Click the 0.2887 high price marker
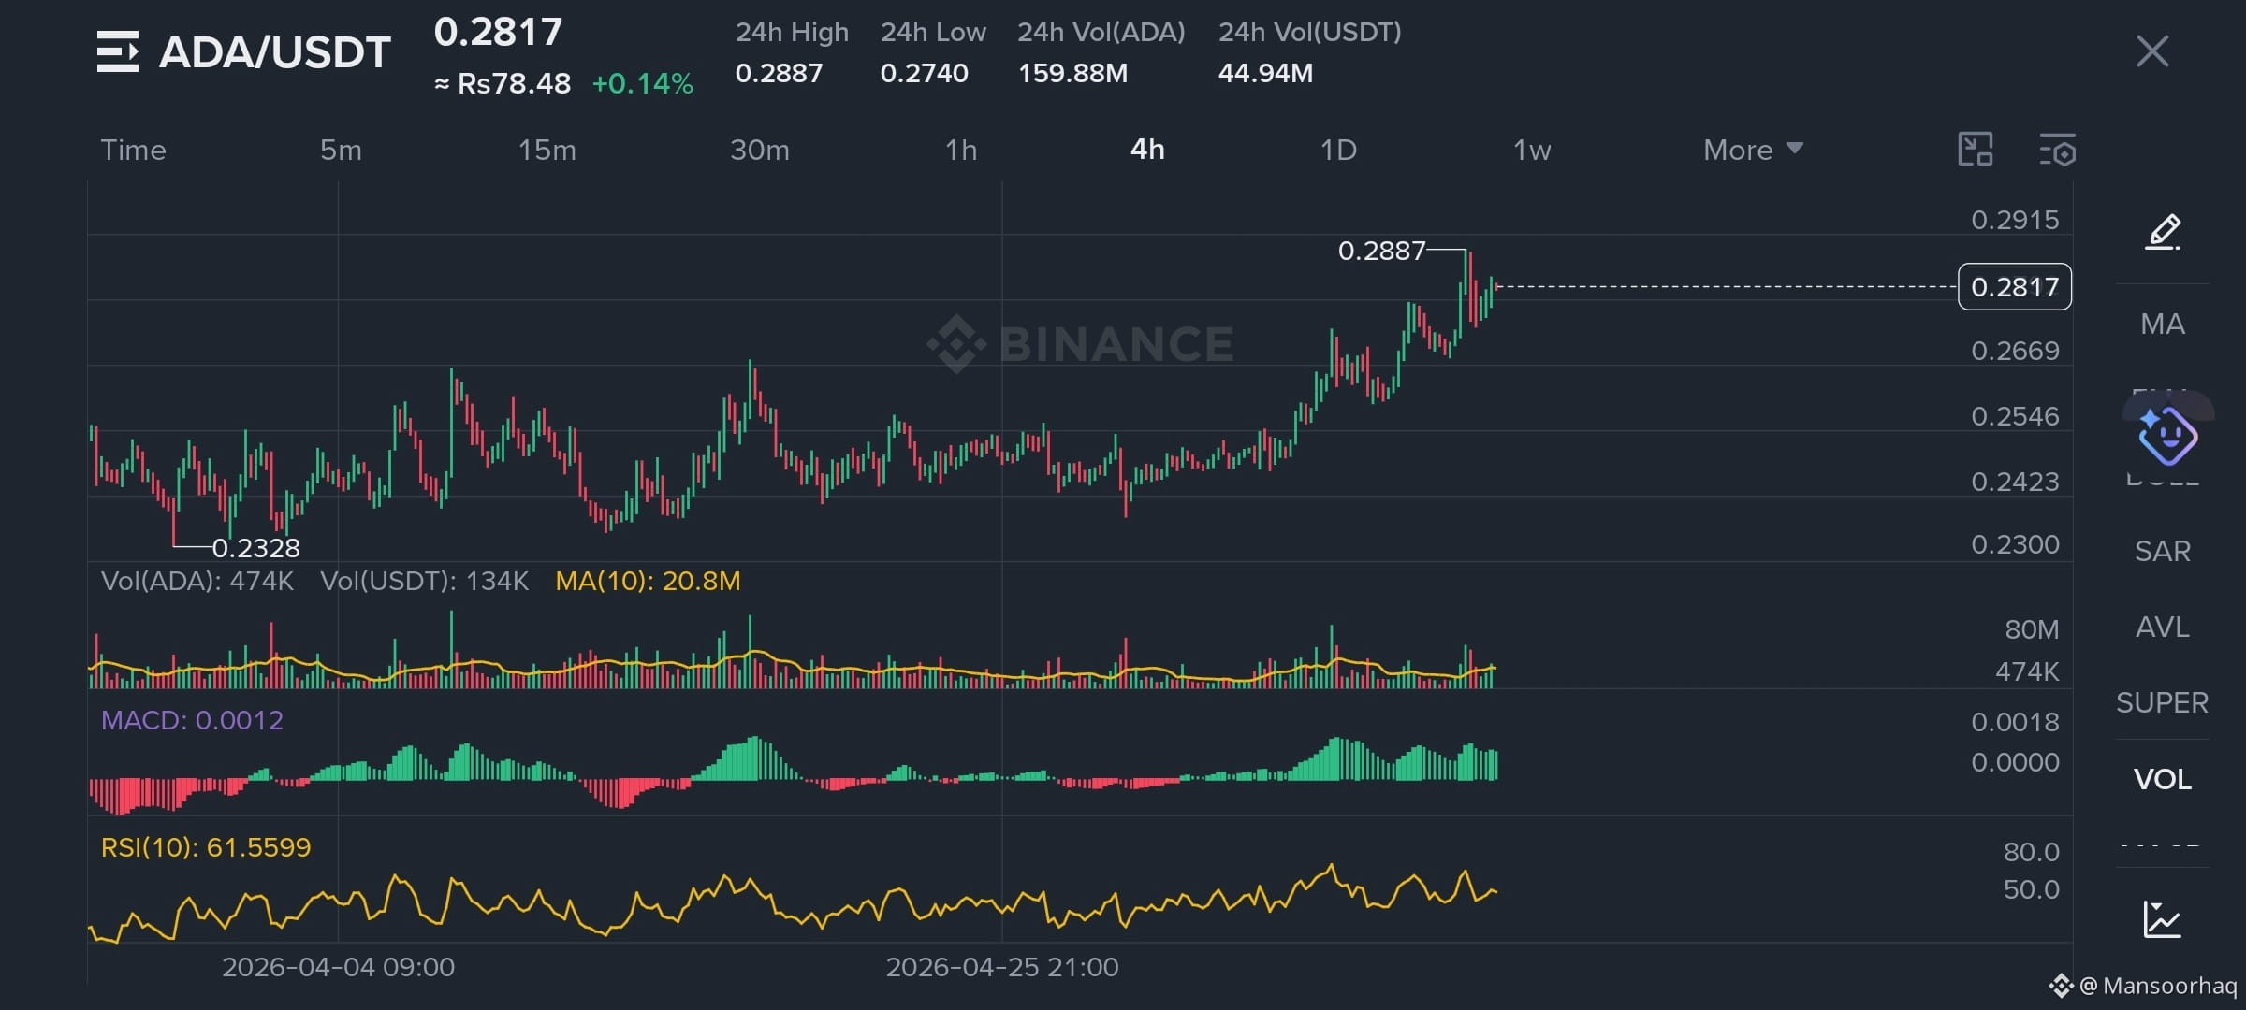2246x1010 pixels. click(x=1381, y=251)
